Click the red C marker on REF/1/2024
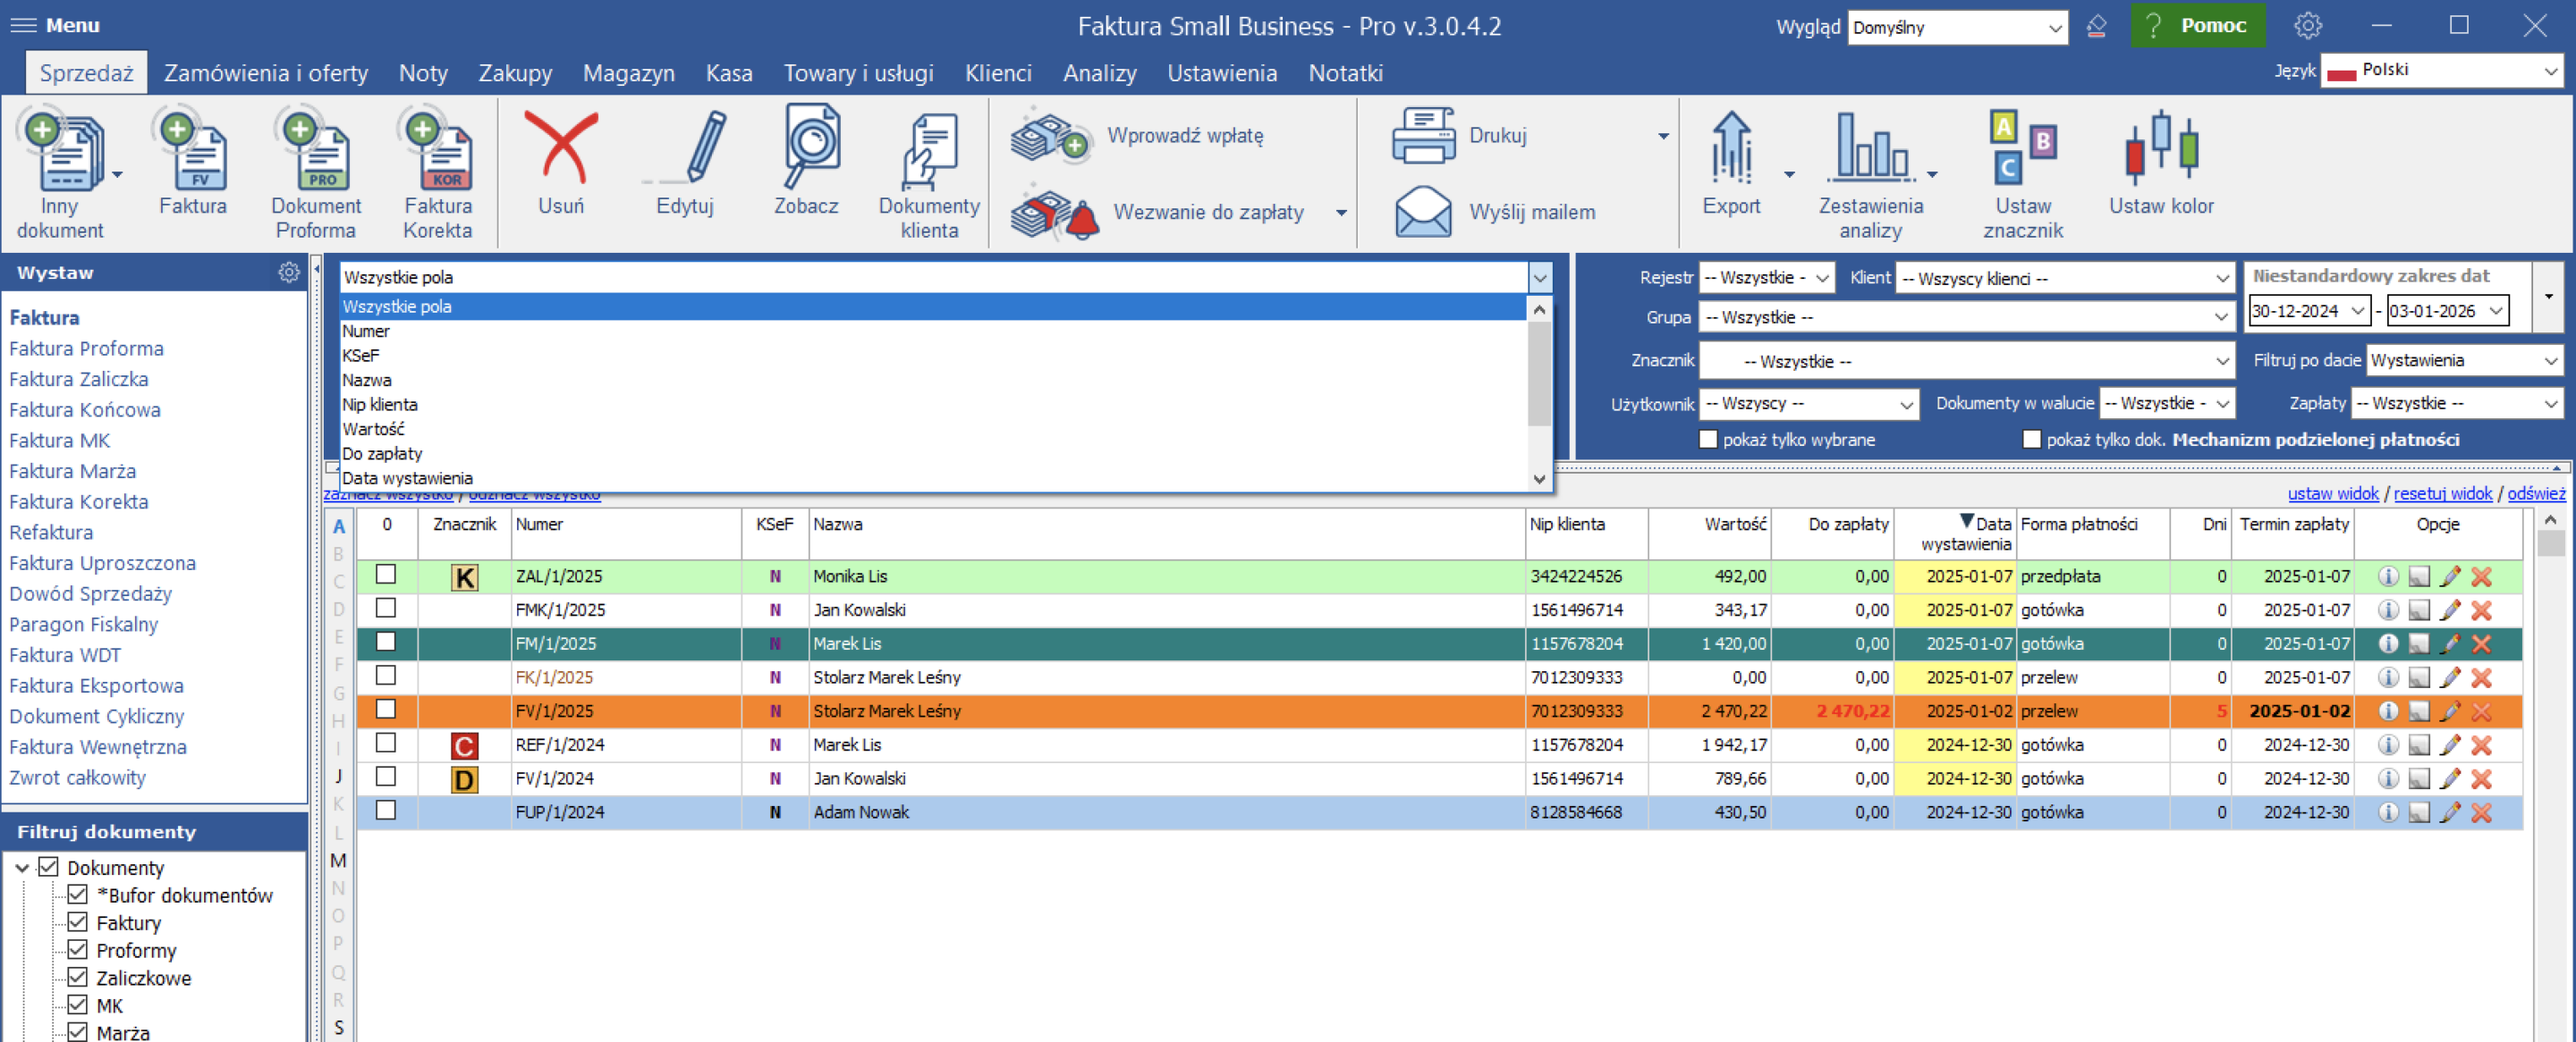2576x1042 pixels. pos(464,745)
